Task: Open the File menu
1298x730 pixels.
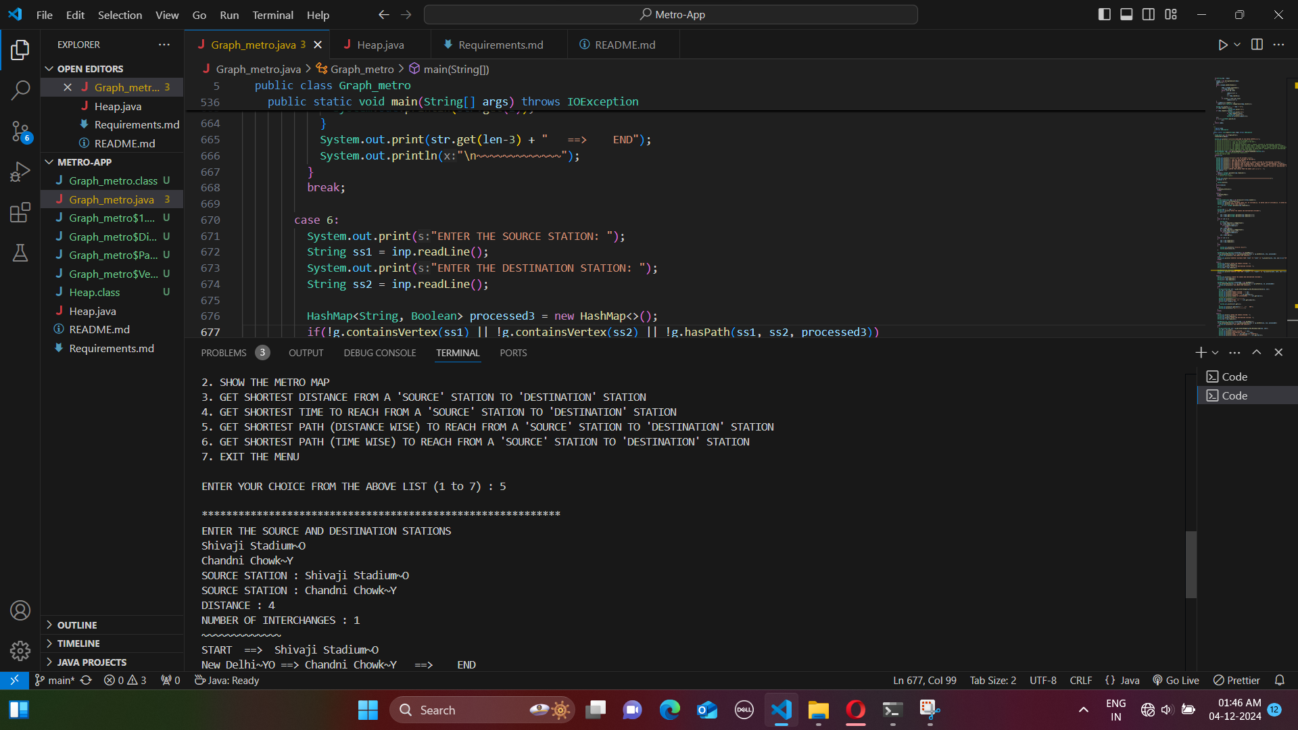Action: click(x=45, y=14)
